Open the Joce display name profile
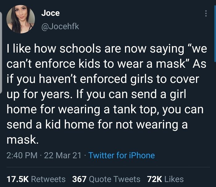 (51, 13)
